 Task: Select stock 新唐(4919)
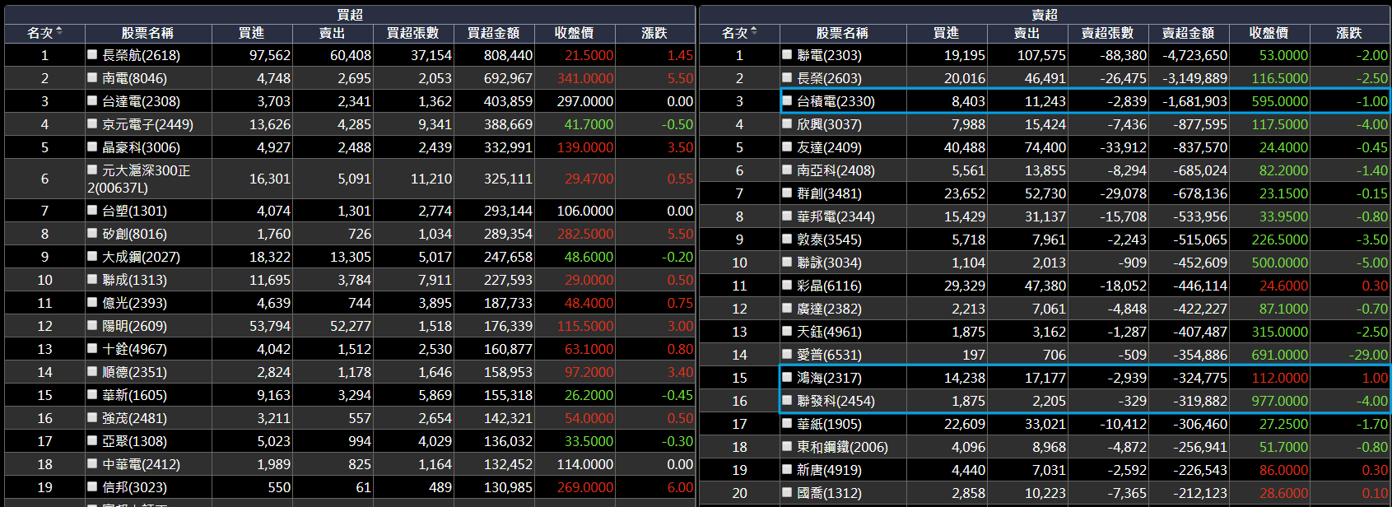[829, 470]
